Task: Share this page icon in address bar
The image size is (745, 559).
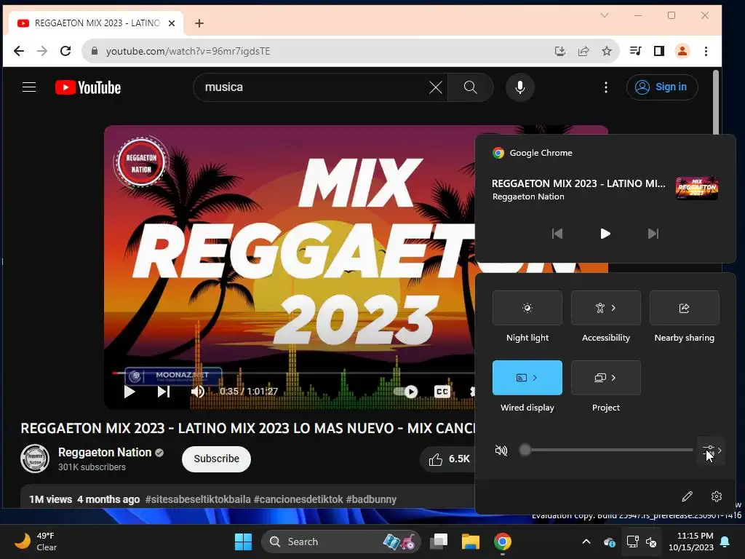Action: [x=583, y=52]
